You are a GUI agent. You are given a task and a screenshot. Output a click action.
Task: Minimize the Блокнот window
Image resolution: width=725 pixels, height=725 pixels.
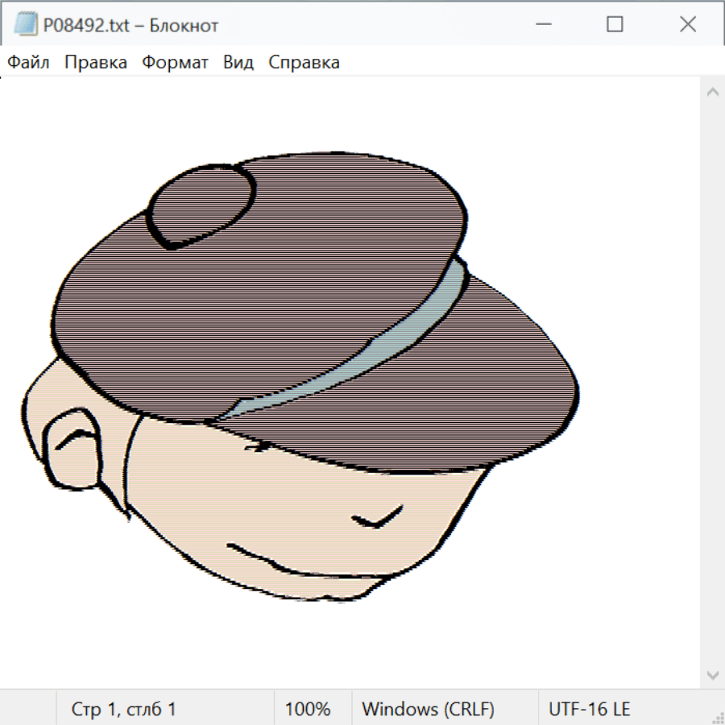542,25
